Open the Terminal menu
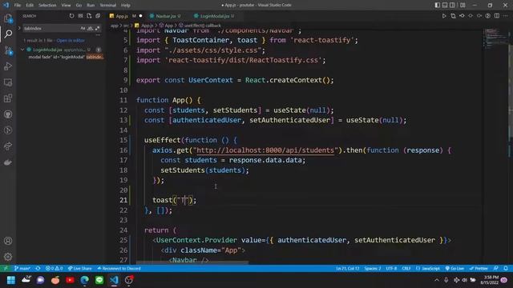 (108, 6)
